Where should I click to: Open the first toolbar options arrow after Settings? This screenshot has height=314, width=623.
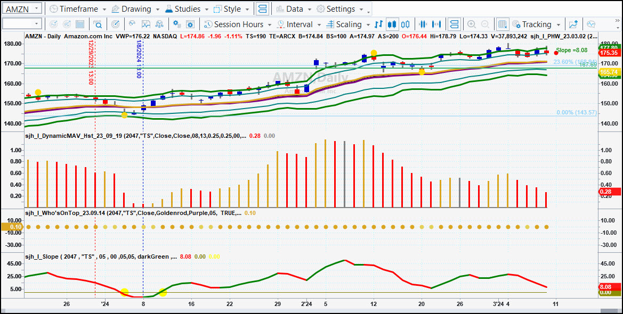[x=369, y=12]
